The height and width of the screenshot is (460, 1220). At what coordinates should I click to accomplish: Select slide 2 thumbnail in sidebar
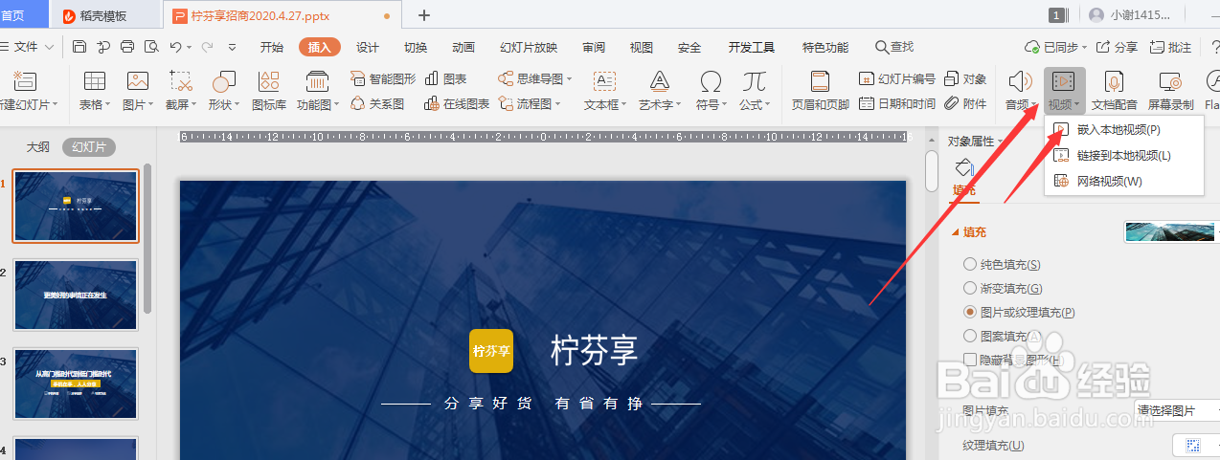tap(76, 295)
